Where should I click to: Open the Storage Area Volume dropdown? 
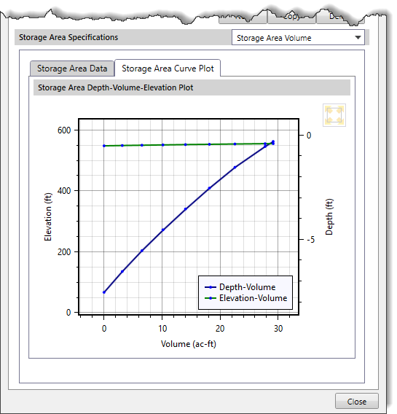point(298,37)
